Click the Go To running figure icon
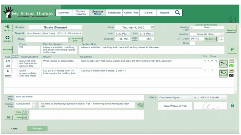 7,28
